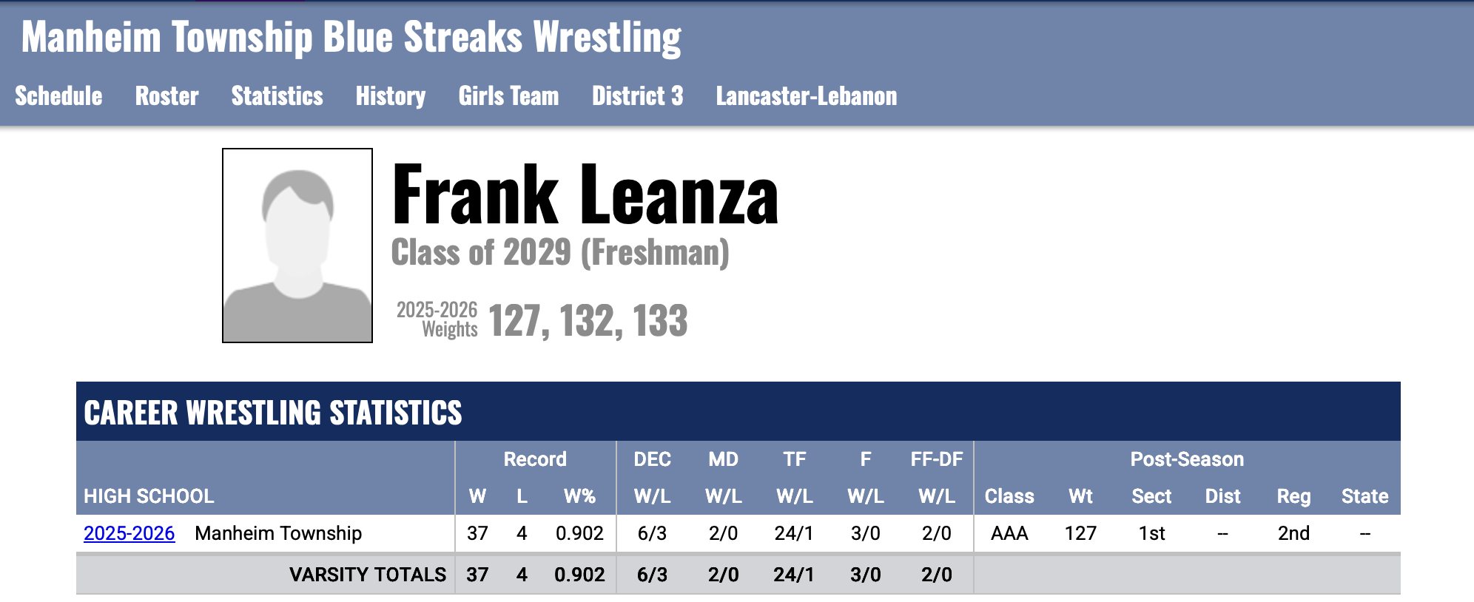Image resolution: width=1474 pixels, height=602 pixels.
Task: Click the Frank Leanza name heading
Action: pos(585,195)
